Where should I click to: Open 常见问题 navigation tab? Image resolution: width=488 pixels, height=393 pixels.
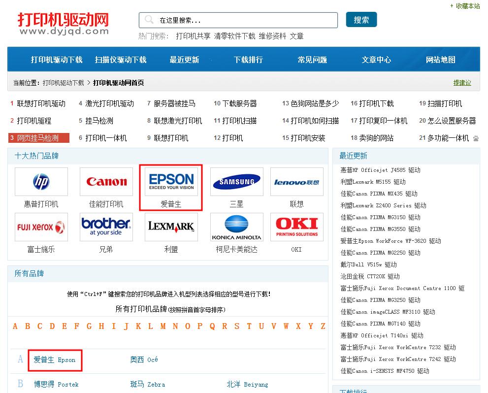click(x=312, y=60)
